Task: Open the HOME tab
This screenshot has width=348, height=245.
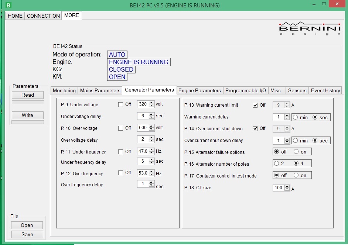Action: pyautogui.click(x=15, y=16)
